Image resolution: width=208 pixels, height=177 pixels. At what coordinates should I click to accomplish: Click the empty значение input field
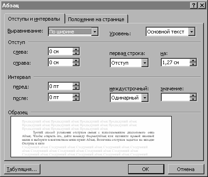[175, 97]
